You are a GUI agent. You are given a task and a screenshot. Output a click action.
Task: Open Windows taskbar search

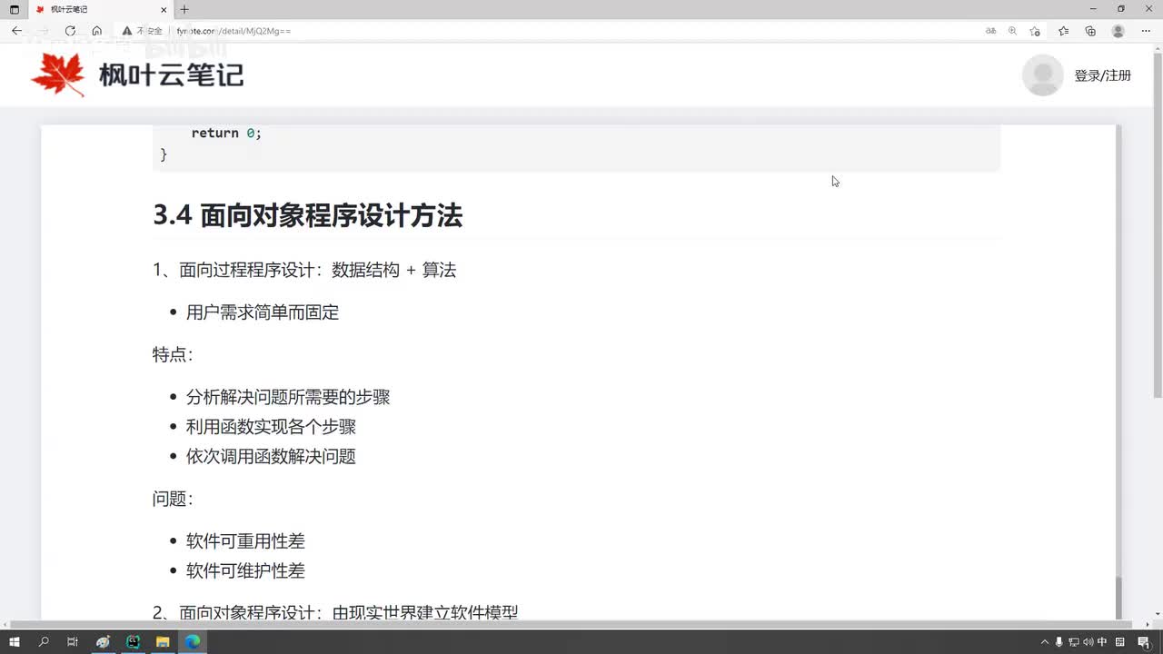click(44, 642)
